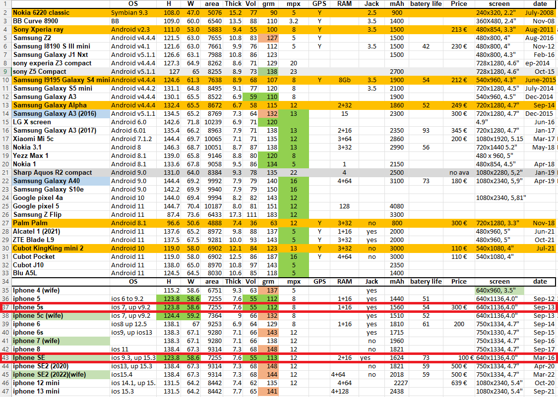The height and width of the screenshot is (397, 558).
Task: Select the "Nokia 6220 classic" cell
Action: 61,12
